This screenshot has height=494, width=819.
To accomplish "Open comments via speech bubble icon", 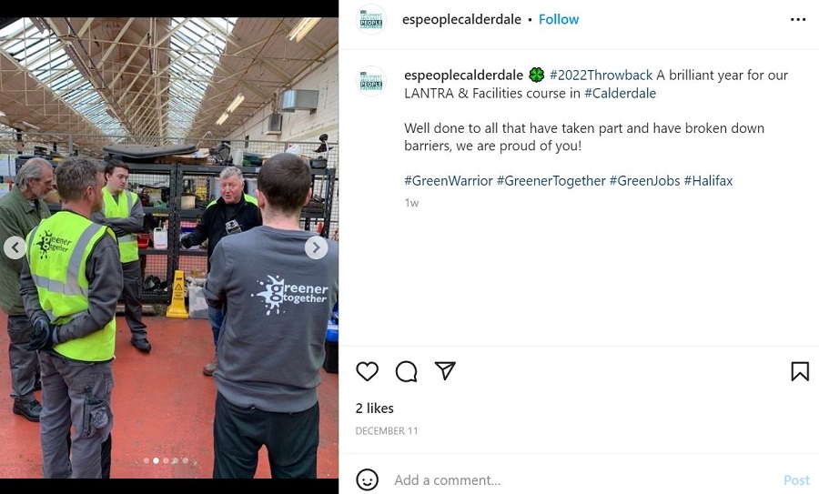I will (407, 371).
